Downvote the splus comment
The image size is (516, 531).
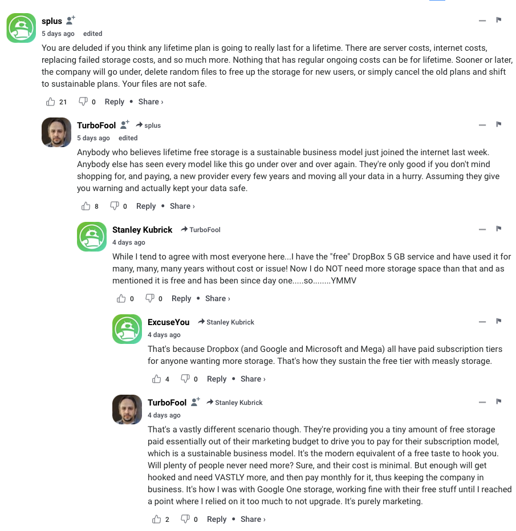click(83, 102)
